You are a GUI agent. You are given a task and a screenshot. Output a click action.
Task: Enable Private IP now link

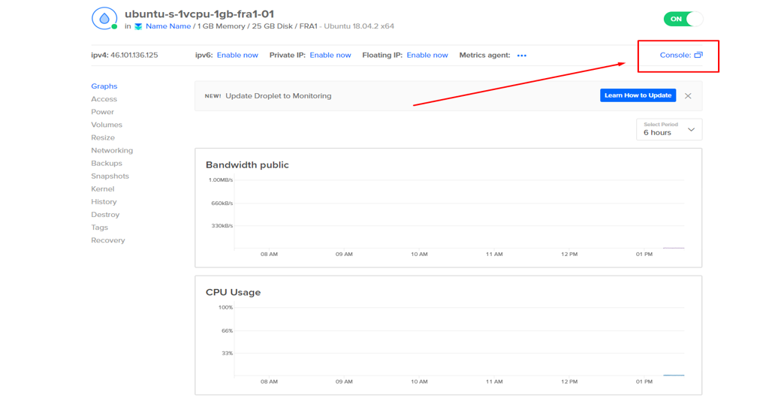pos(330,55)
